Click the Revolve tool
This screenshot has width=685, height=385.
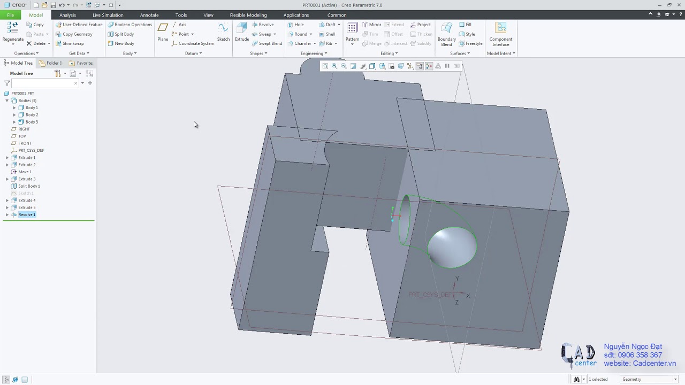[x=262, y=25]
